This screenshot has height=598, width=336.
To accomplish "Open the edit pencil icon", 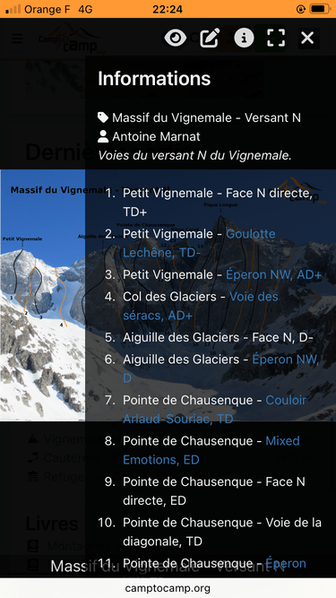I will 210,38.
